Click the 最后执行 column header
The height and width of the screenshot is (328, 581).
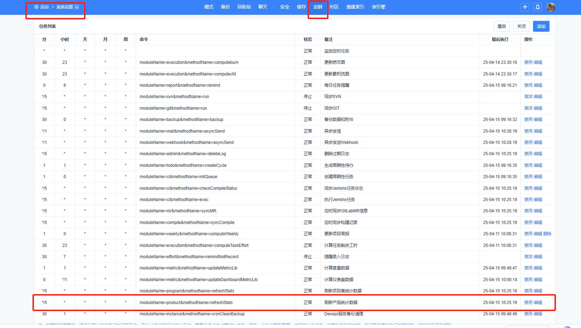[500, 40]
